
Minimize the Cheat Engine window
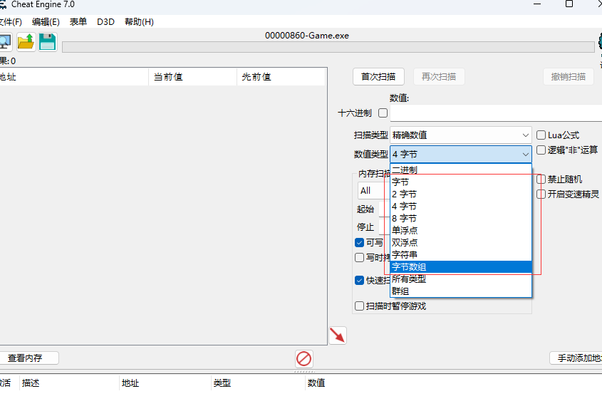tap(537, 4)
